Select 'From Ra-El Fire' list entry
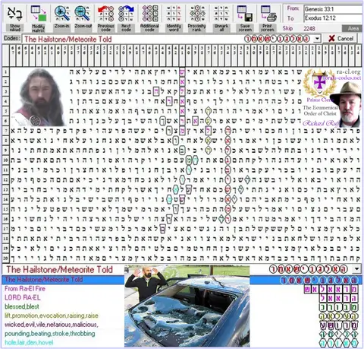 25,288
